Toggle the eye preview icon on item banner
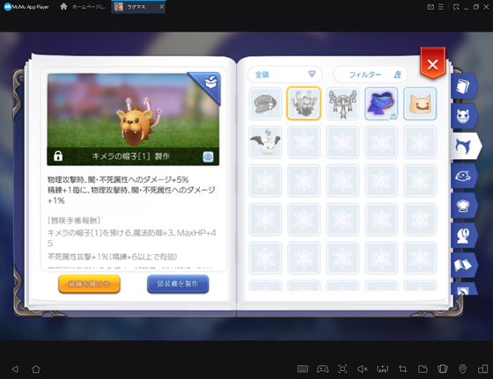The width and height of the screenshot is (493, 379). (x=208, y=157)
